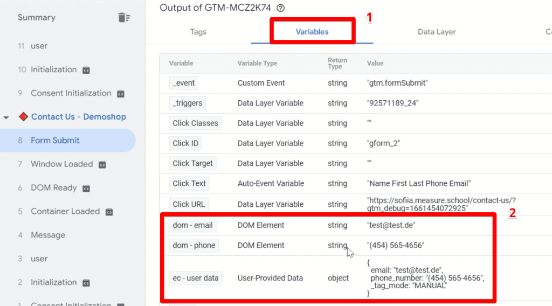This screenshot has height=306, width=552.
Task: Click red diamond icon of Contact Us page
Action: pyautogui.click(x=23, y=117)
